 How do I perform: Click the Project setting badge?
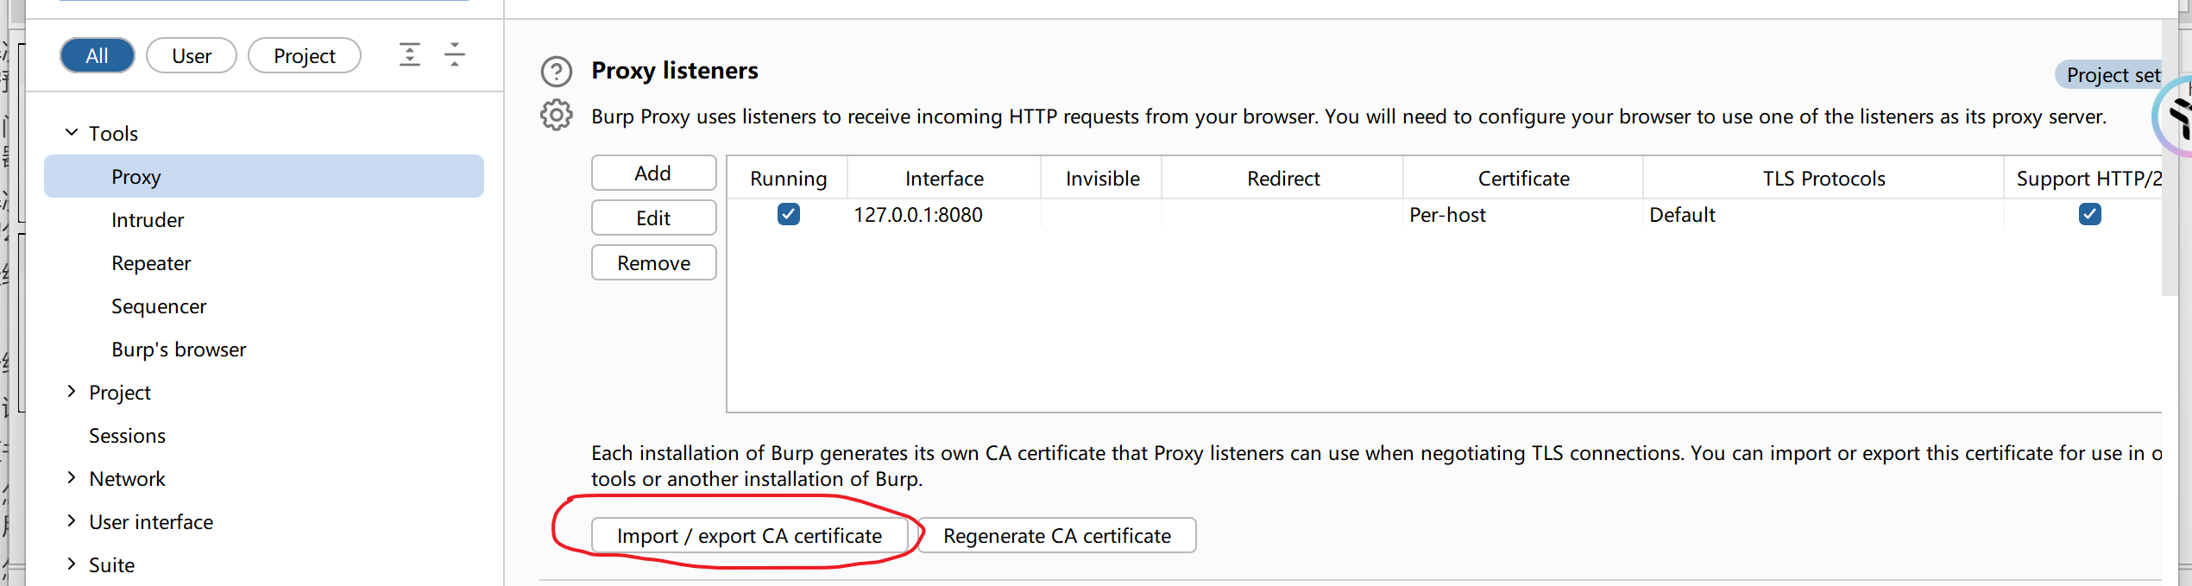[x=2110, y=75]
